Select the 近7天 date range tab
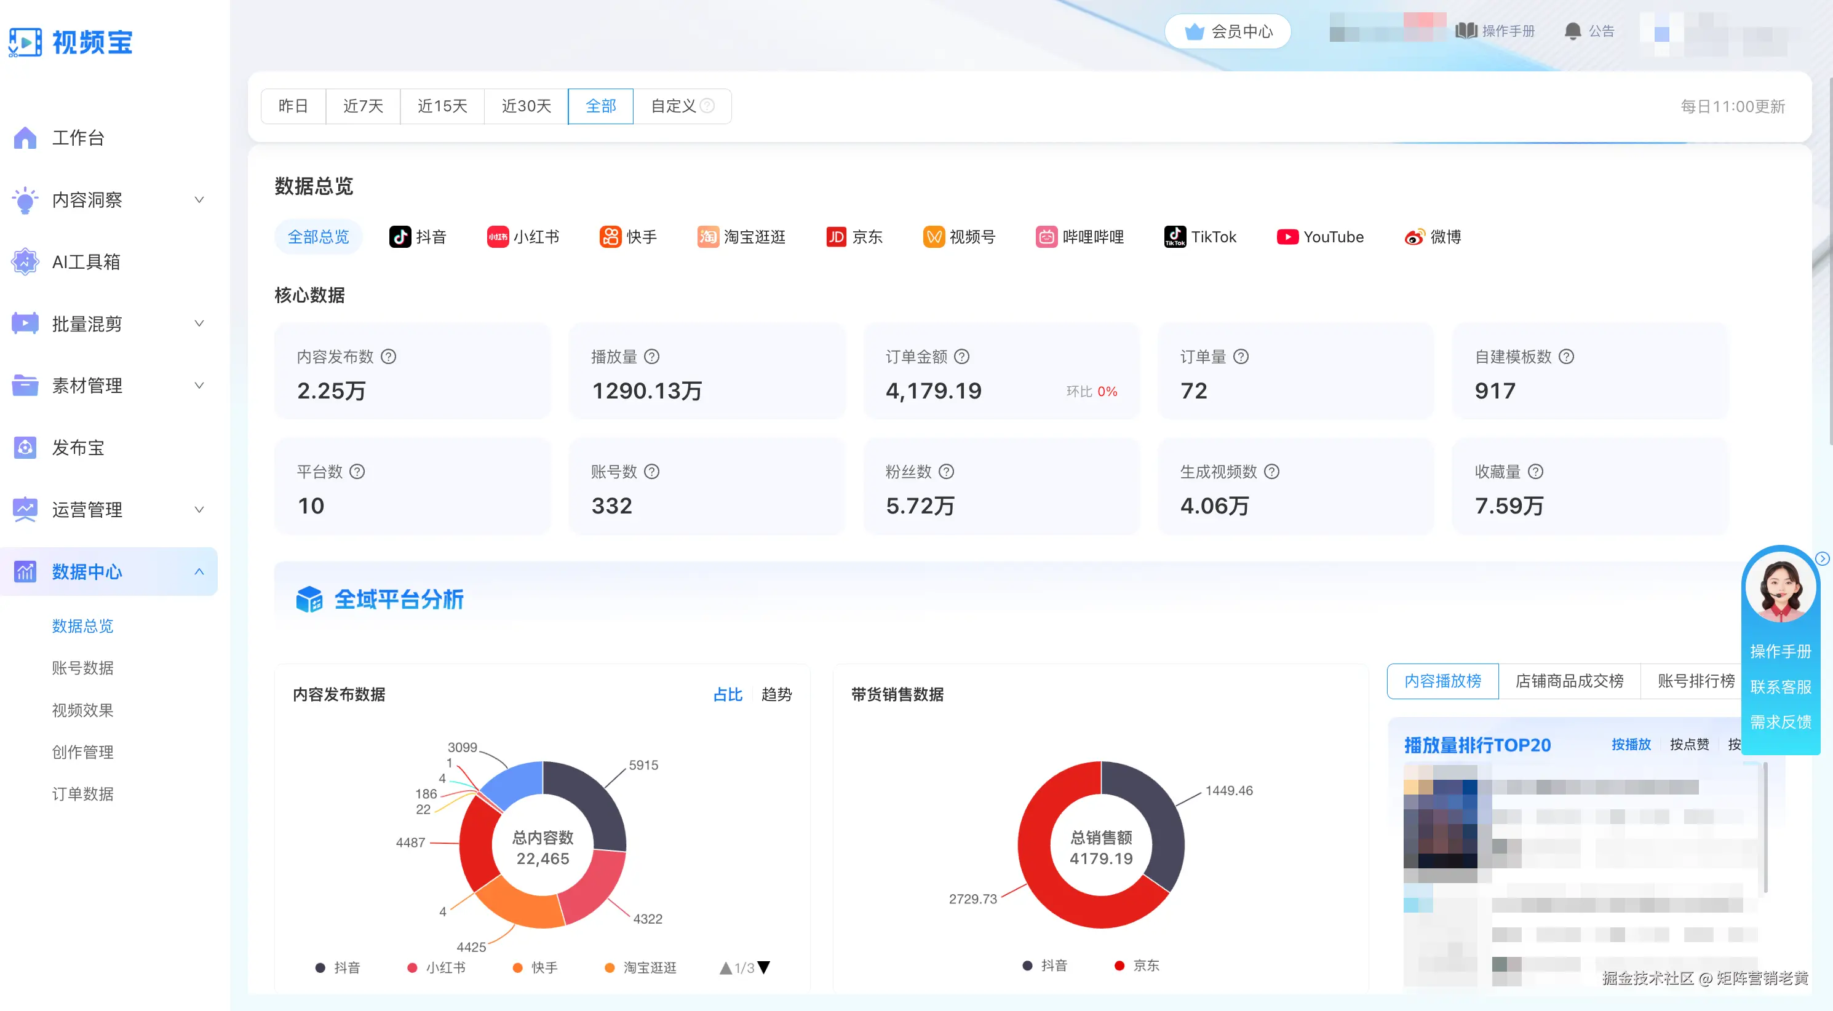1833x1011 pixels. tap(363, 106)
